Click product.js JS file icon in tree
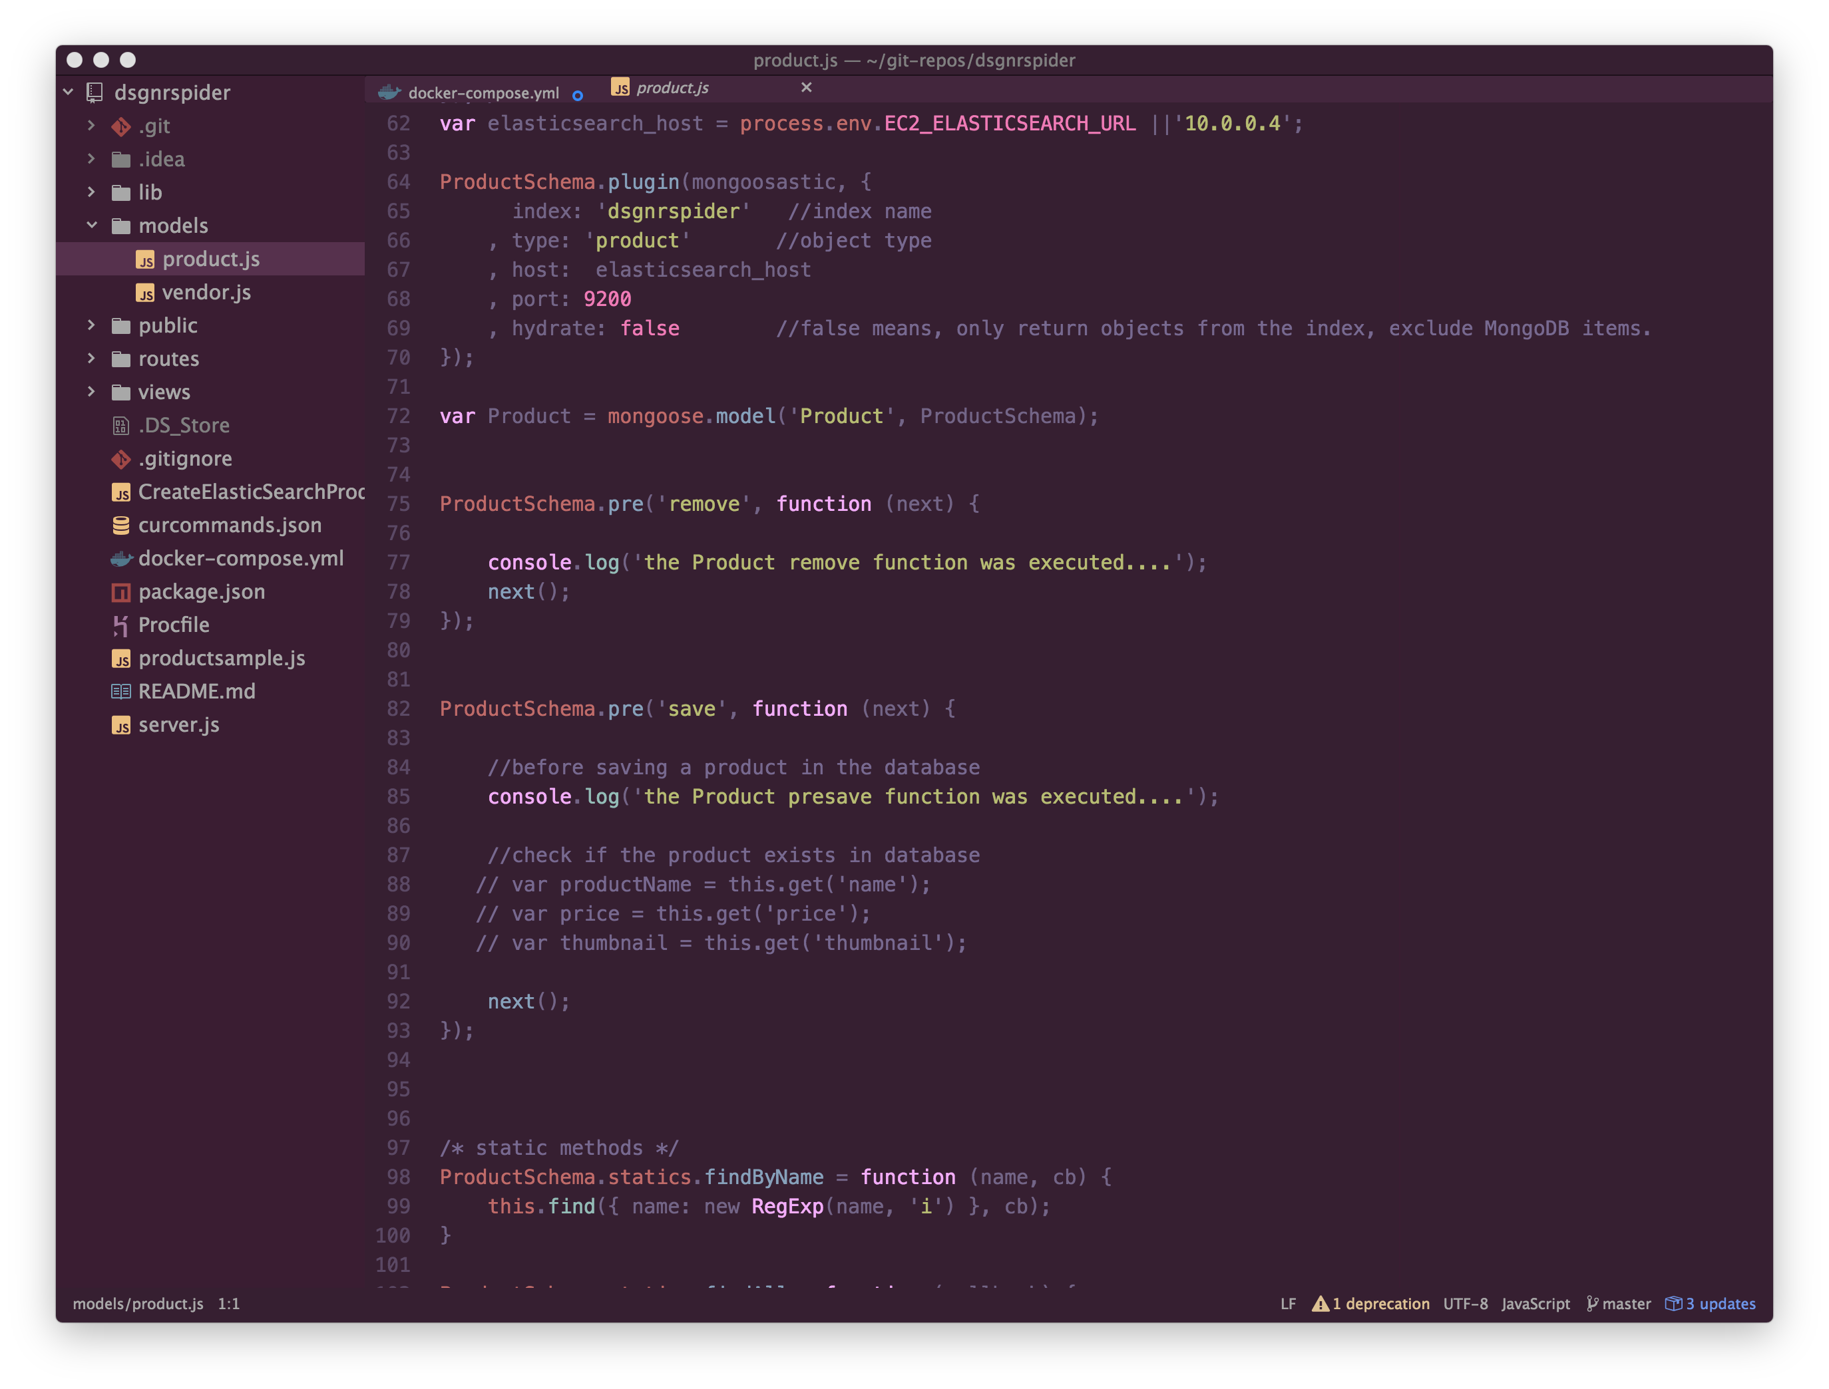 [x=145, y=259]
